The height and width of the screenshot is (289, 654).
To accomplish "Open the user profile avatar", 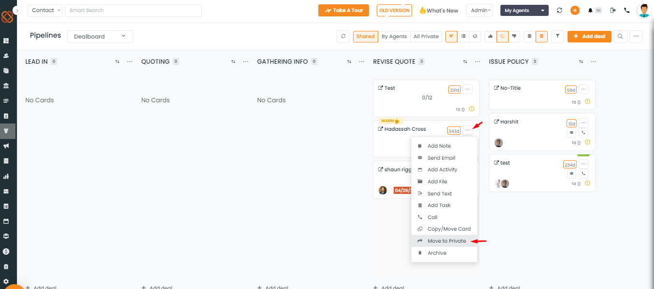I will click(644, 10).
